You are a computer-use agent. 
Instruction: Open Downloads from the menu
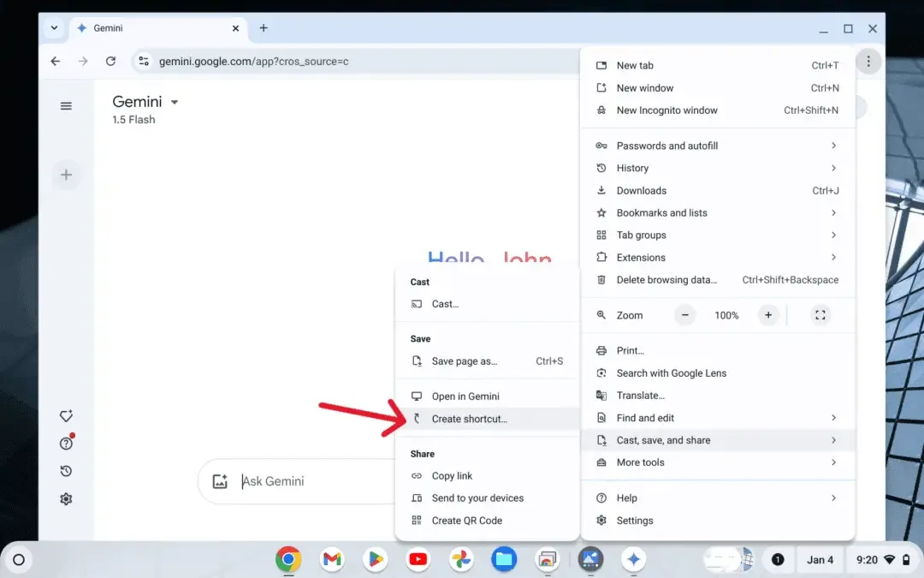(718, 190)
